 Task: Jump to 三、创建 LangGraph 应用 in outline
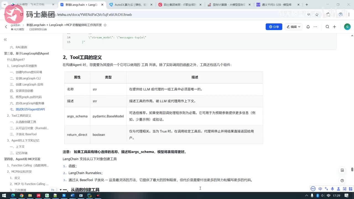(x=27, y=85)
